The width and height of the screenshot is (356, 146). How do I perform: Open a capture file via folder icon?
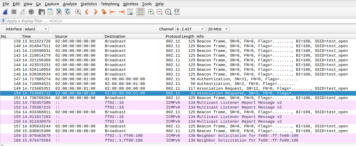point(41,12)
